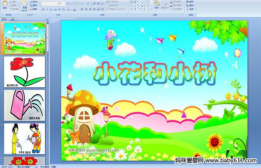Click the Copy icon in clipboard group
This screenshot has width=261, height=168.
[x=10, y=5]
